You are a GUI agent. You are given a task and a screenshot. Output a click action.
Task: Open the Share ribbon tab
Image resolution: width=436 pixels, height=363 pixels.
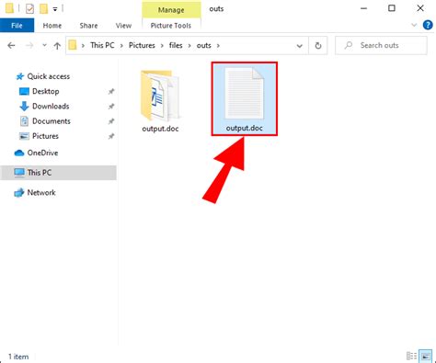[88, 26]
